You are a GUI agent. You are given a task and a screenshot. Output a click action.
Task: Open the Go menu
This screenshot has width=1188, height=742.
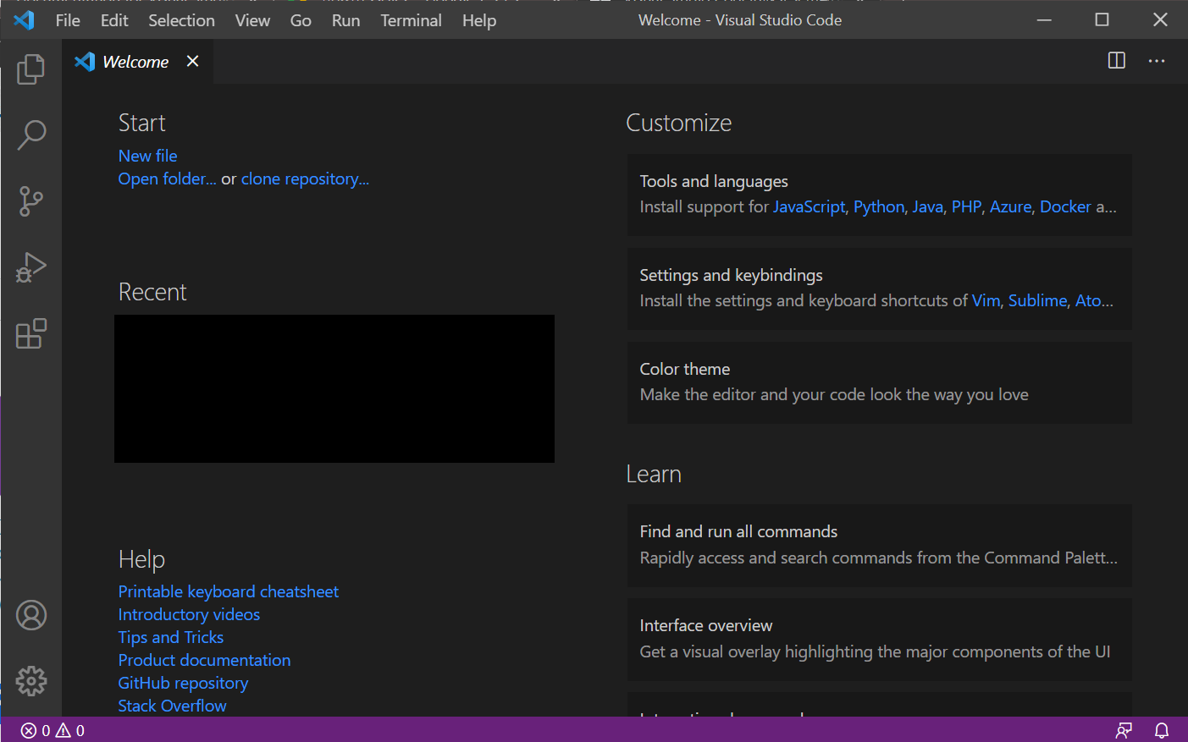tap(301, 20)
